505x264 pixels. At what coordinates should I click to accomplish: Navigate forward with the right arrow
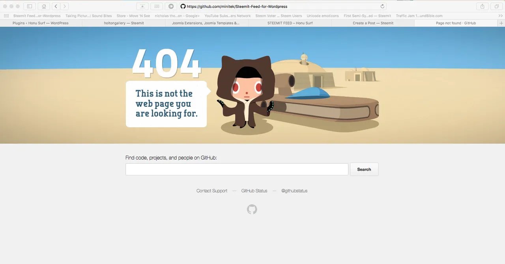point(65,6)
